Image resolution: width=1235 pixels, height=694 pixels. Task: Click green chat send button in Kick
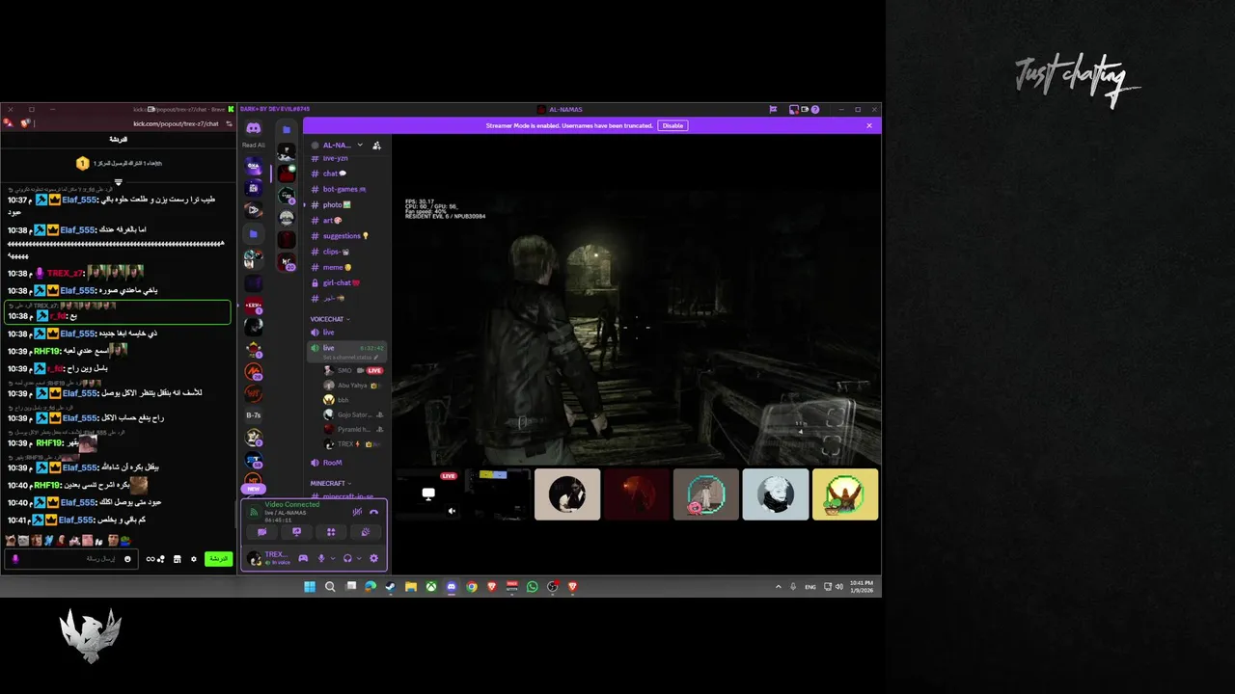click(x=219, y=559)
